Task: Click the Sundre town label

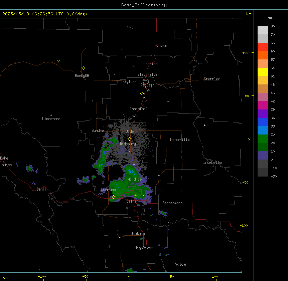Action: click(98, 130)
